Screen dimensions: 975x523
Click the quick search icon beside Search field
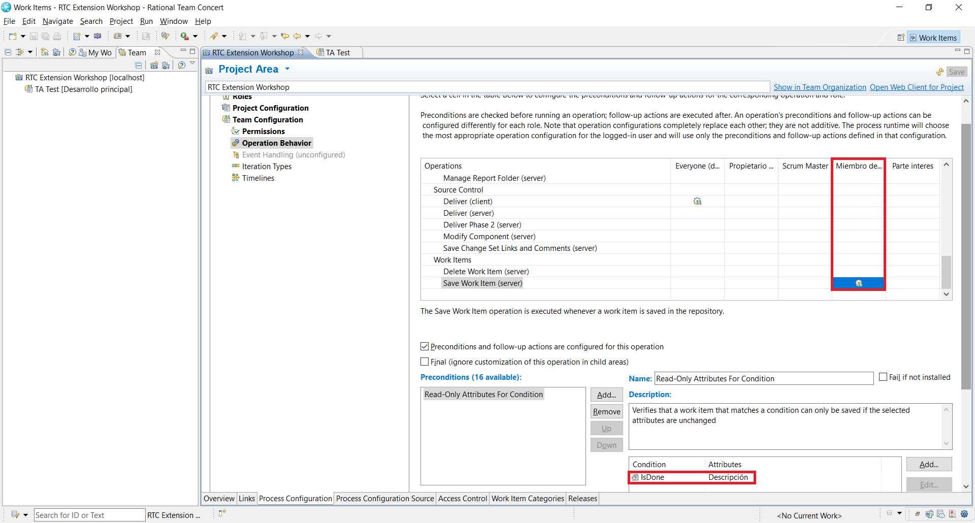tap(15, 515)
